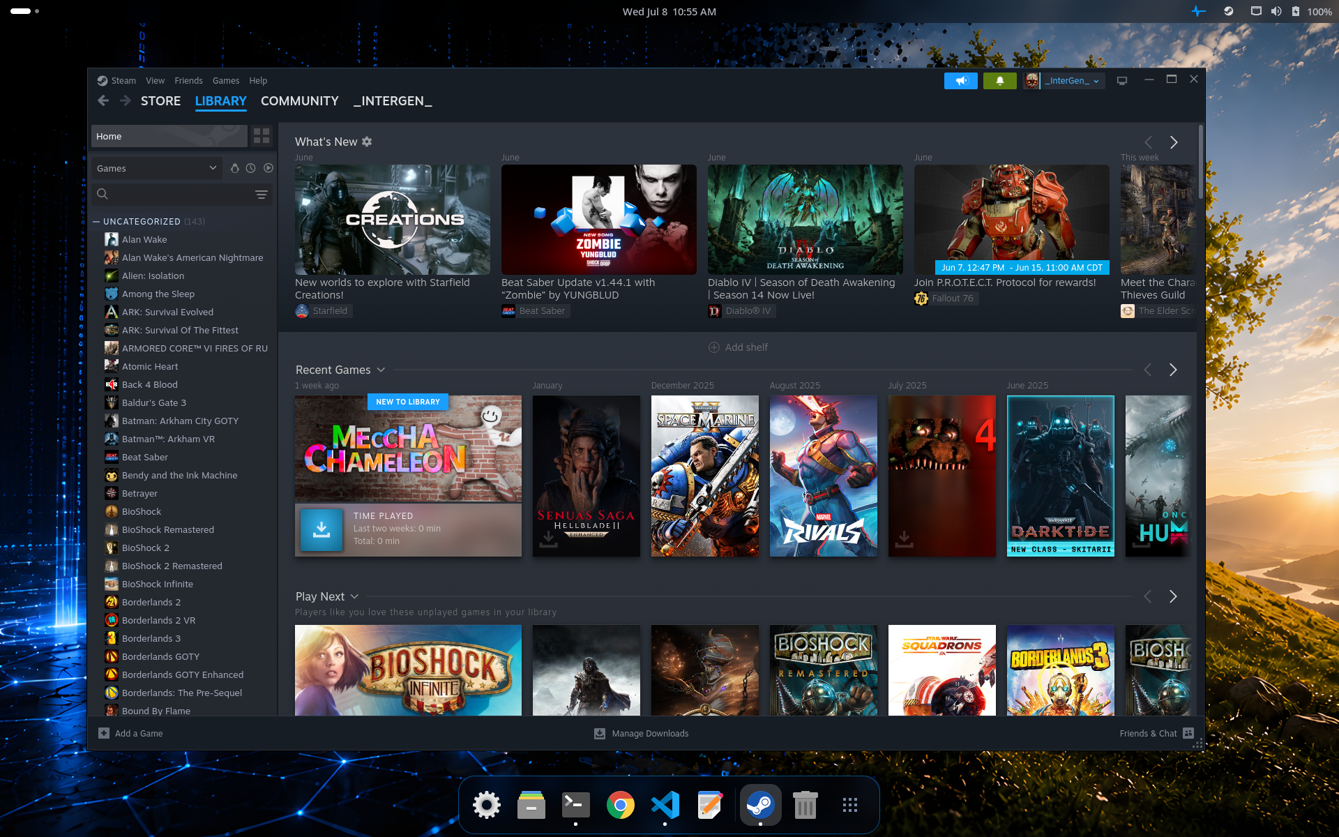Screen dimensions: 1339x837
Task: Open the Fallout 76 game tag
Action: [946, 299]
